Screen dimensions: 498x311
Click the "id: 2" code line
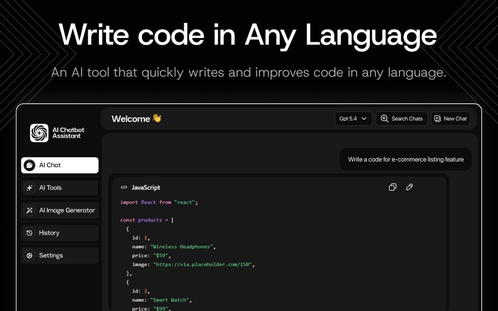pyautogui.click(x=141, y=291)
